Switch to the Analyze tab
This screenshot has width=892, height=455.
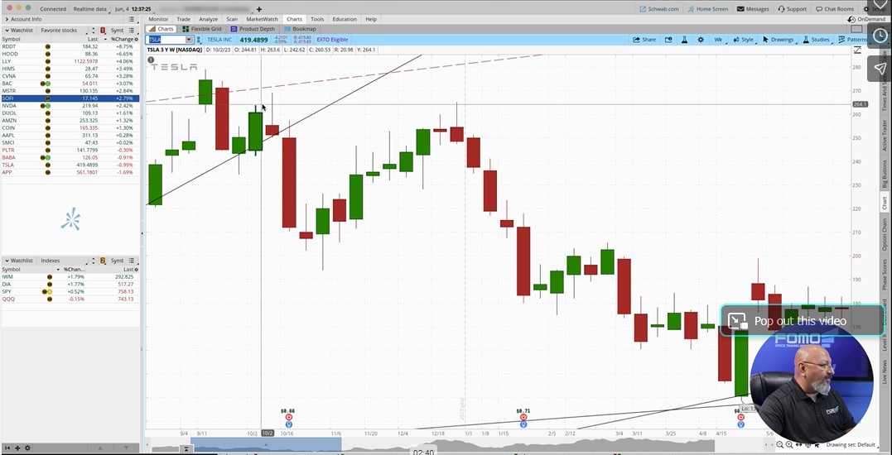coord(208,19)
